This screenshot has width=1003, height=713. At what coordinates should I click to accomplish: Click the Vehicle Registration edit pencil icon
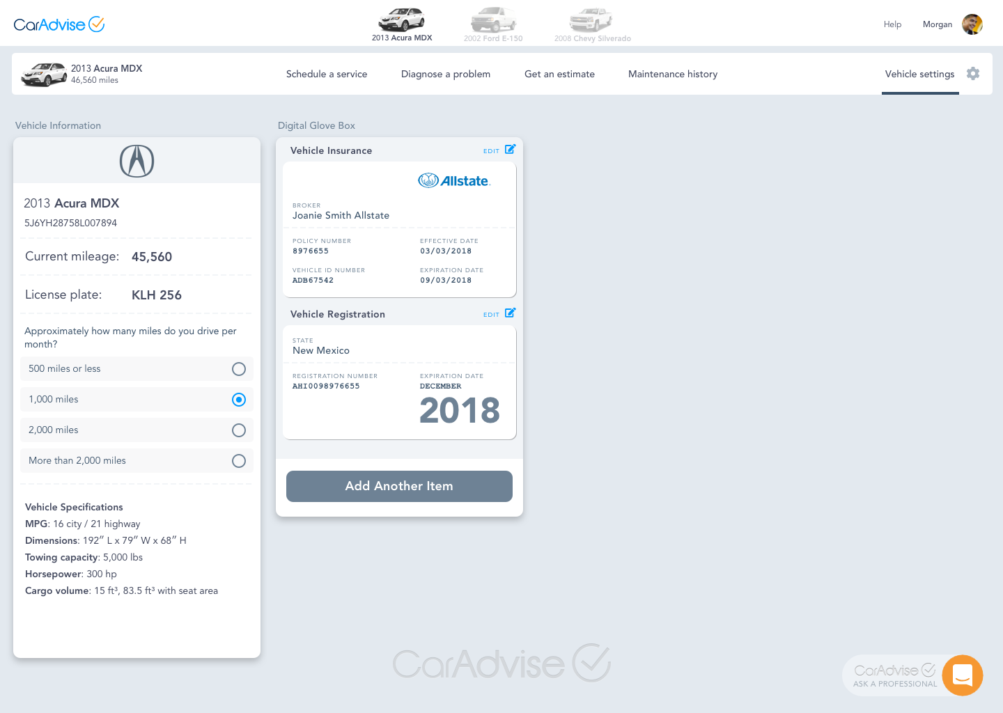coord(510,313)
